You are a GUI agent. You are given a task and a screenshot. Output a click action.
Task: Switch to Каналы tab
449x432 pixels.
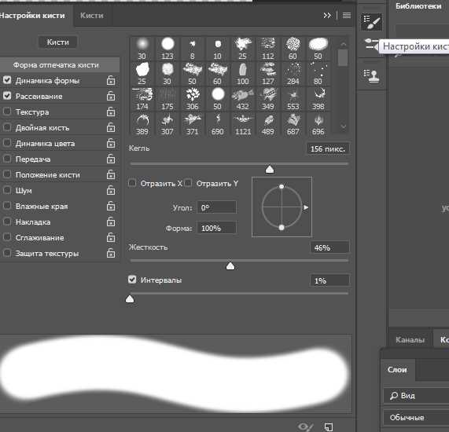point(410,339)
